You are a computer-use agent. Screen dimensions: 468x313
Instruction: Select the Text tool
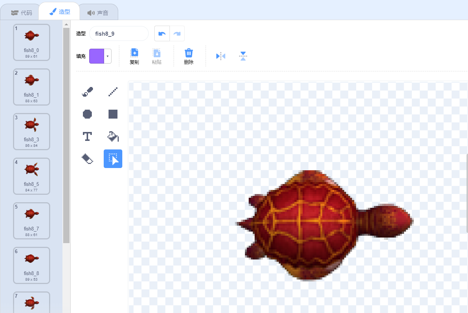click(x=87, y=136)
